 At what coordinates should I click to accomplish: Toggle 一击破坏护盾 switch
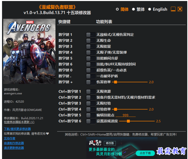pyautogui.click(x=91, y=76)
